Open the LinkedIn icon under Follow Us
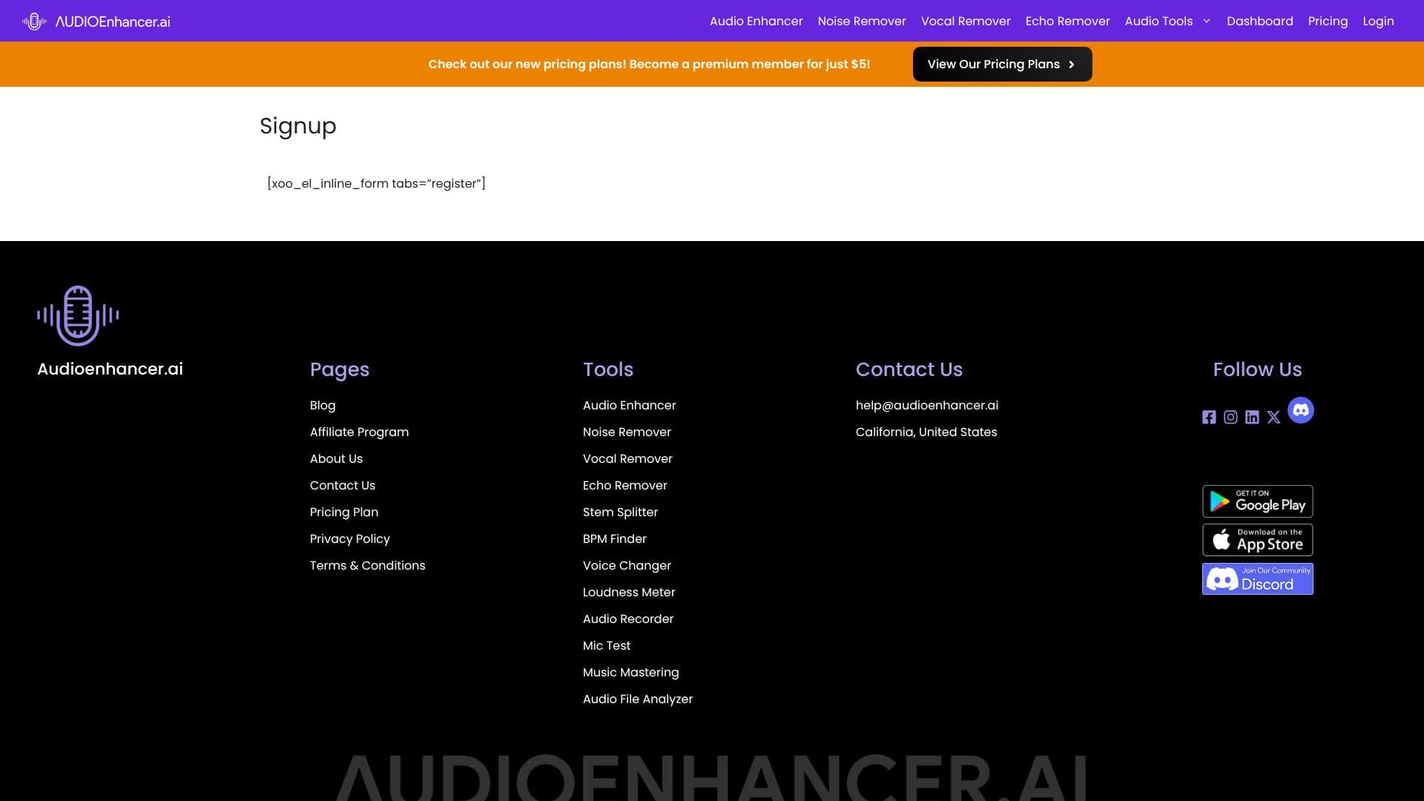Screen dimensions: 1424x801 1252,417
